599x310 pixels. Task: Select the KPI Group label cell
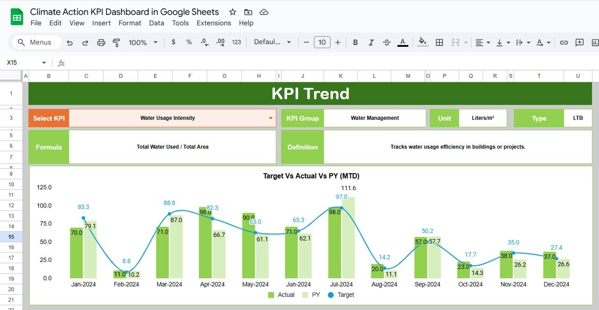302,118
